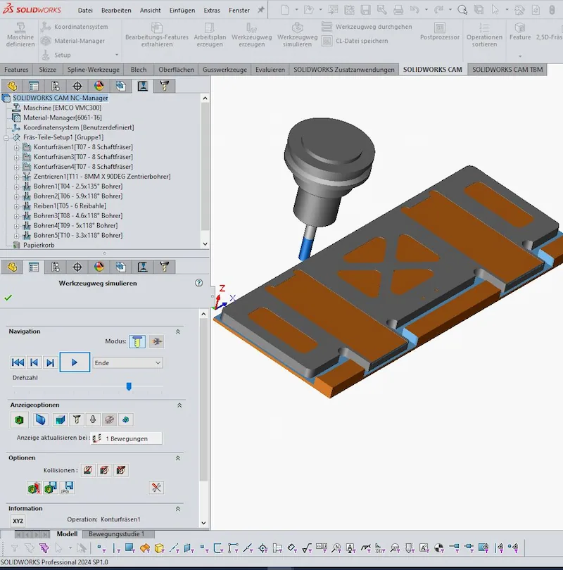
Task: Expand the Konturfräsen1 operation node
Action: tap(16, 148)
